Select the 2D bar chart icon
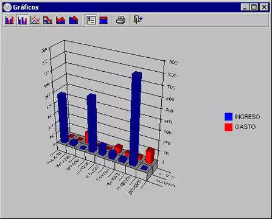Image resolution: width=272 pixels, height=219 pixels. click(9, 20)
